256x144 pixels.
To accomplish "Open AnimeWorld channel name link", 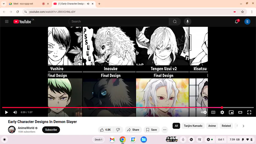I will tap(26, 128).
